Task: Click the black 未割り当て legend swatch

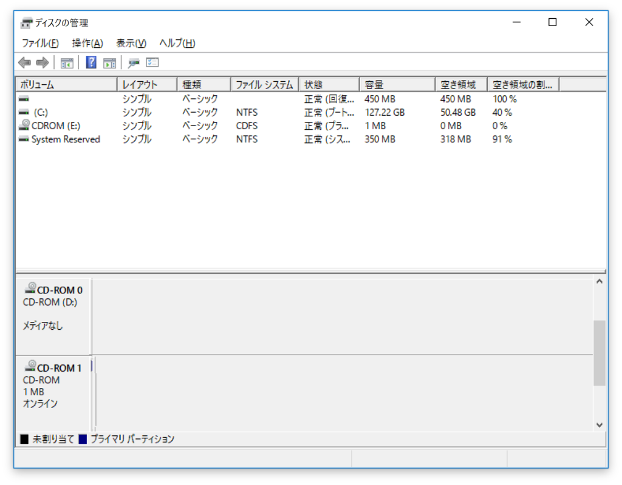Action: 24,439
